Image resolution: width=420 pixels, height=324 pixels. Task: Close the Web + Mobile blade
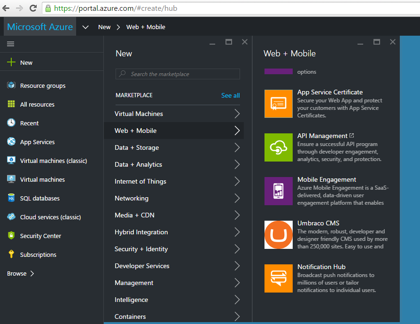[x=393, y=42]
